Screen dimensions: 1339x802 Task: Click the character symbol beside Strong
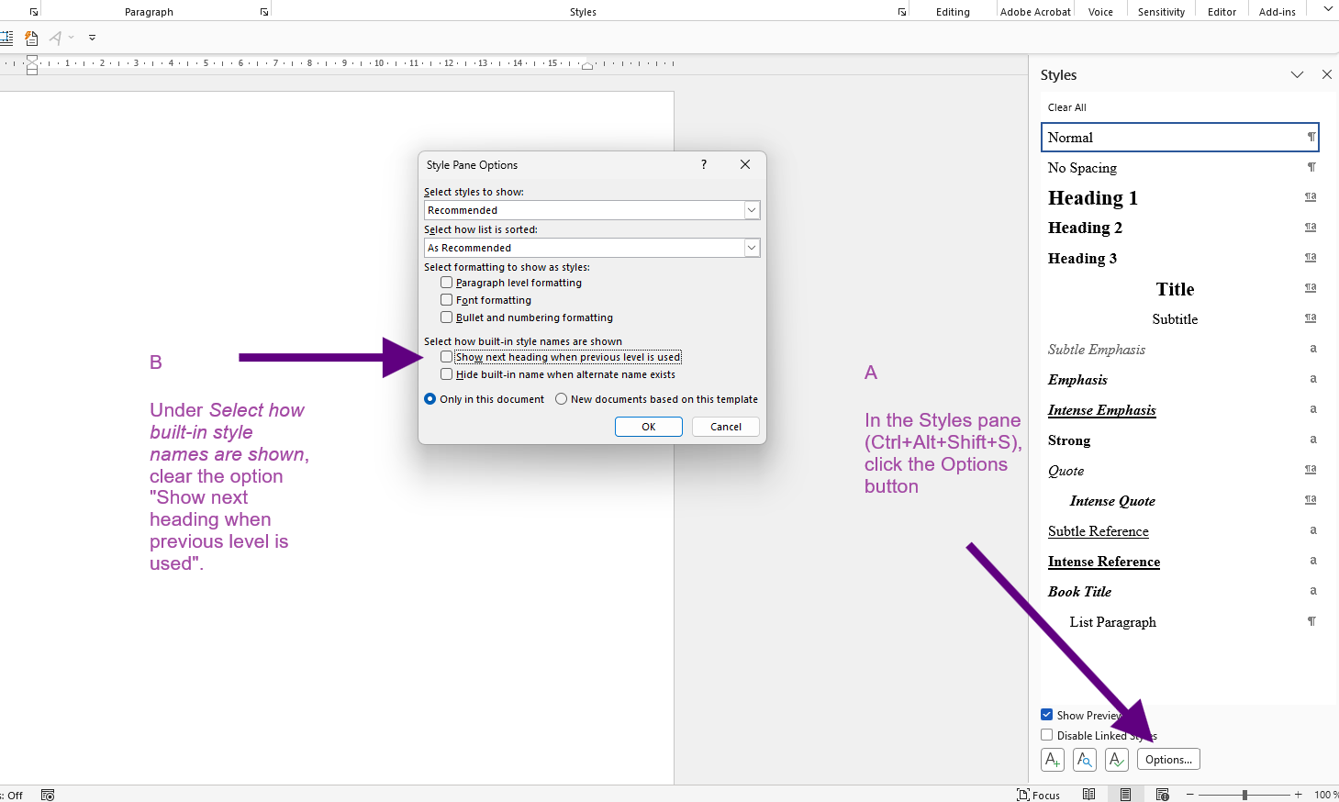(1313, 440)
